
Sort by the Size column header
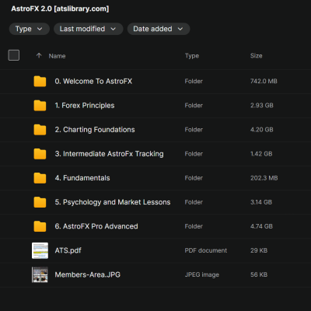(x=257, y=56)
